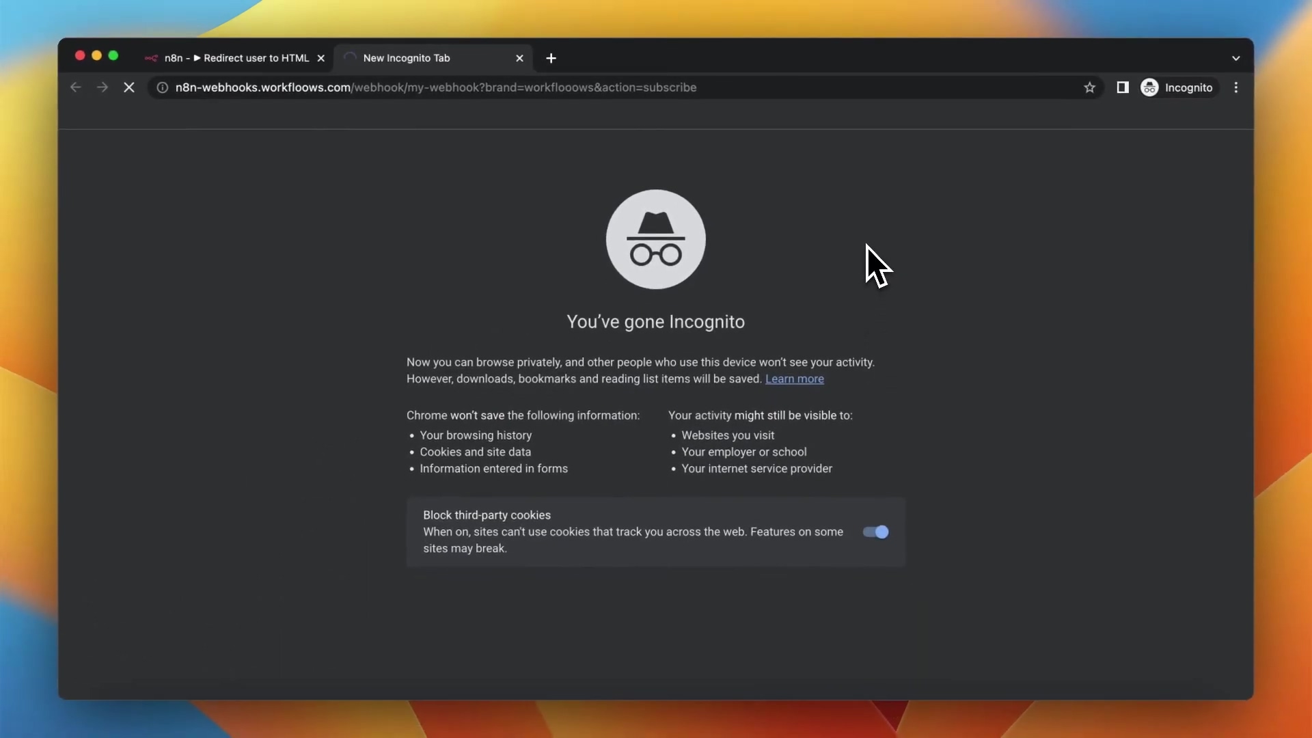Expand the tab search dropdown arrow
Viewport: 1312px width, 738px height.
point(1236,58)
